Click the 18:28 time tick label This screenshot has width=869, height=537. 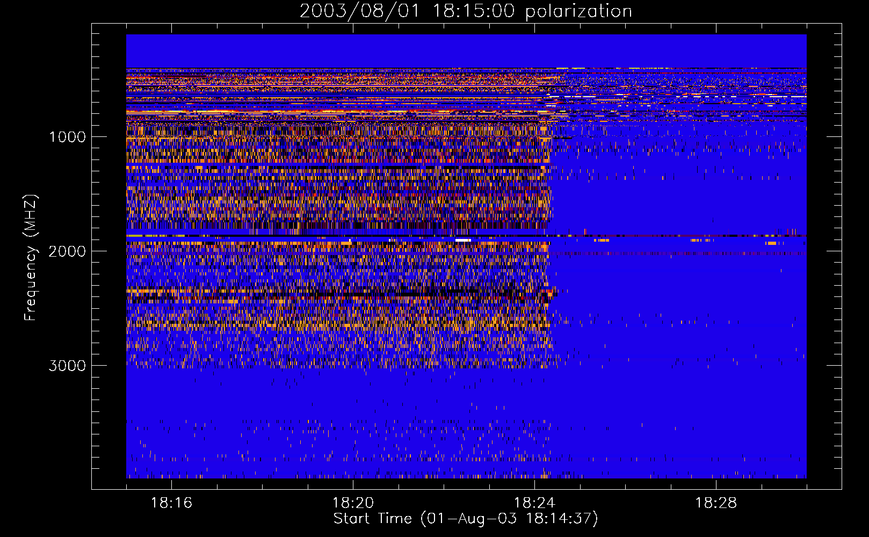[x=716, y=503]
